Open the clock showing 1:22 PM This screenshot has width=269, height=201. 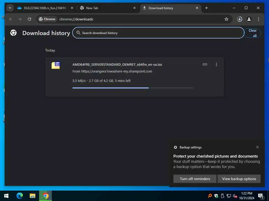pos(246,196)
